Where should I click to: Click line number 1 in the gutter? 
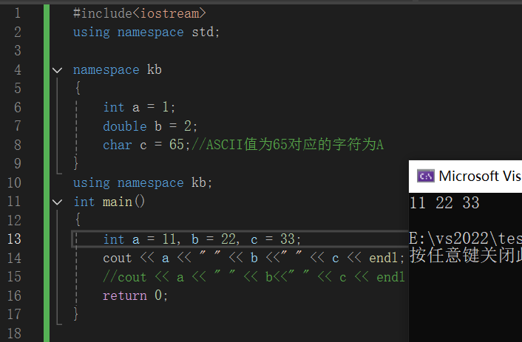click(18, 13)
